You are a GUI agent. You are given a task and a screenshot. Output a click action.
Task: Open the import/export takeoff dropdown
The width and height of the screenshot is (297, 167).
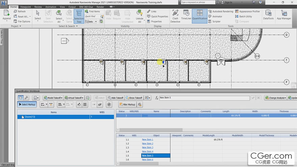[x=147, y=98]
